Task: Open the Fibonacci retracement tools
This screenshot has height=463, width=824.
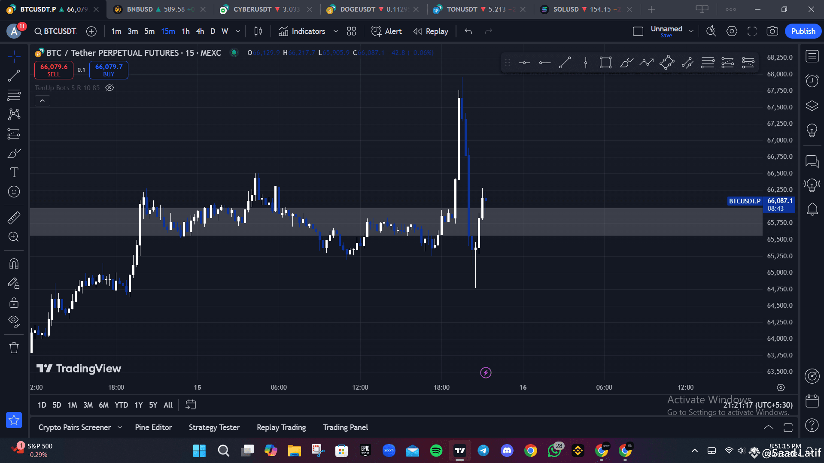Action: pos(14,95)
